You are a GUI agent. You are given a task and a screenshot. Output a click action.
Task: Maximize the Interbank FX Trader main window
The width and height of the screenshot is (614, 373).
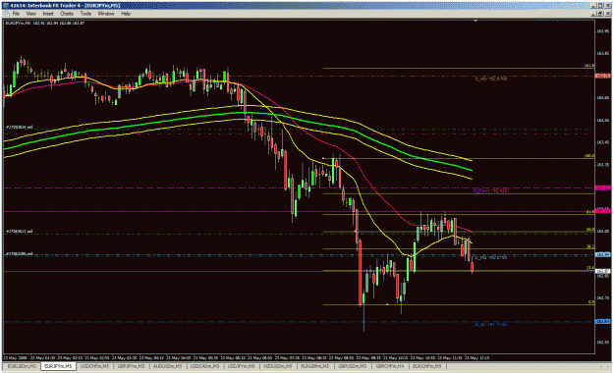(600, 6)
